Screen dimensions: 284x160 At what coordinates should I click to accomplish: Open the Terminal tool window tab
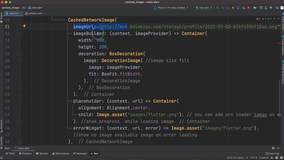[x=42, y=153]
